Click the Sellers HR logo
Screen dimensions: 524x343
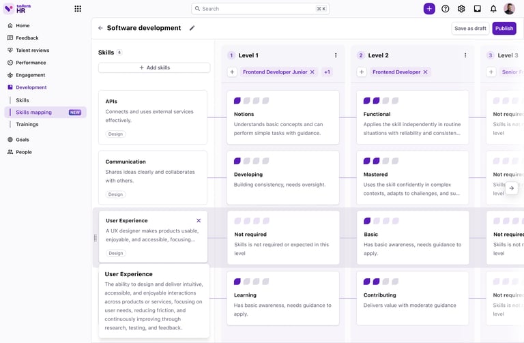click(x=17, y=9)
